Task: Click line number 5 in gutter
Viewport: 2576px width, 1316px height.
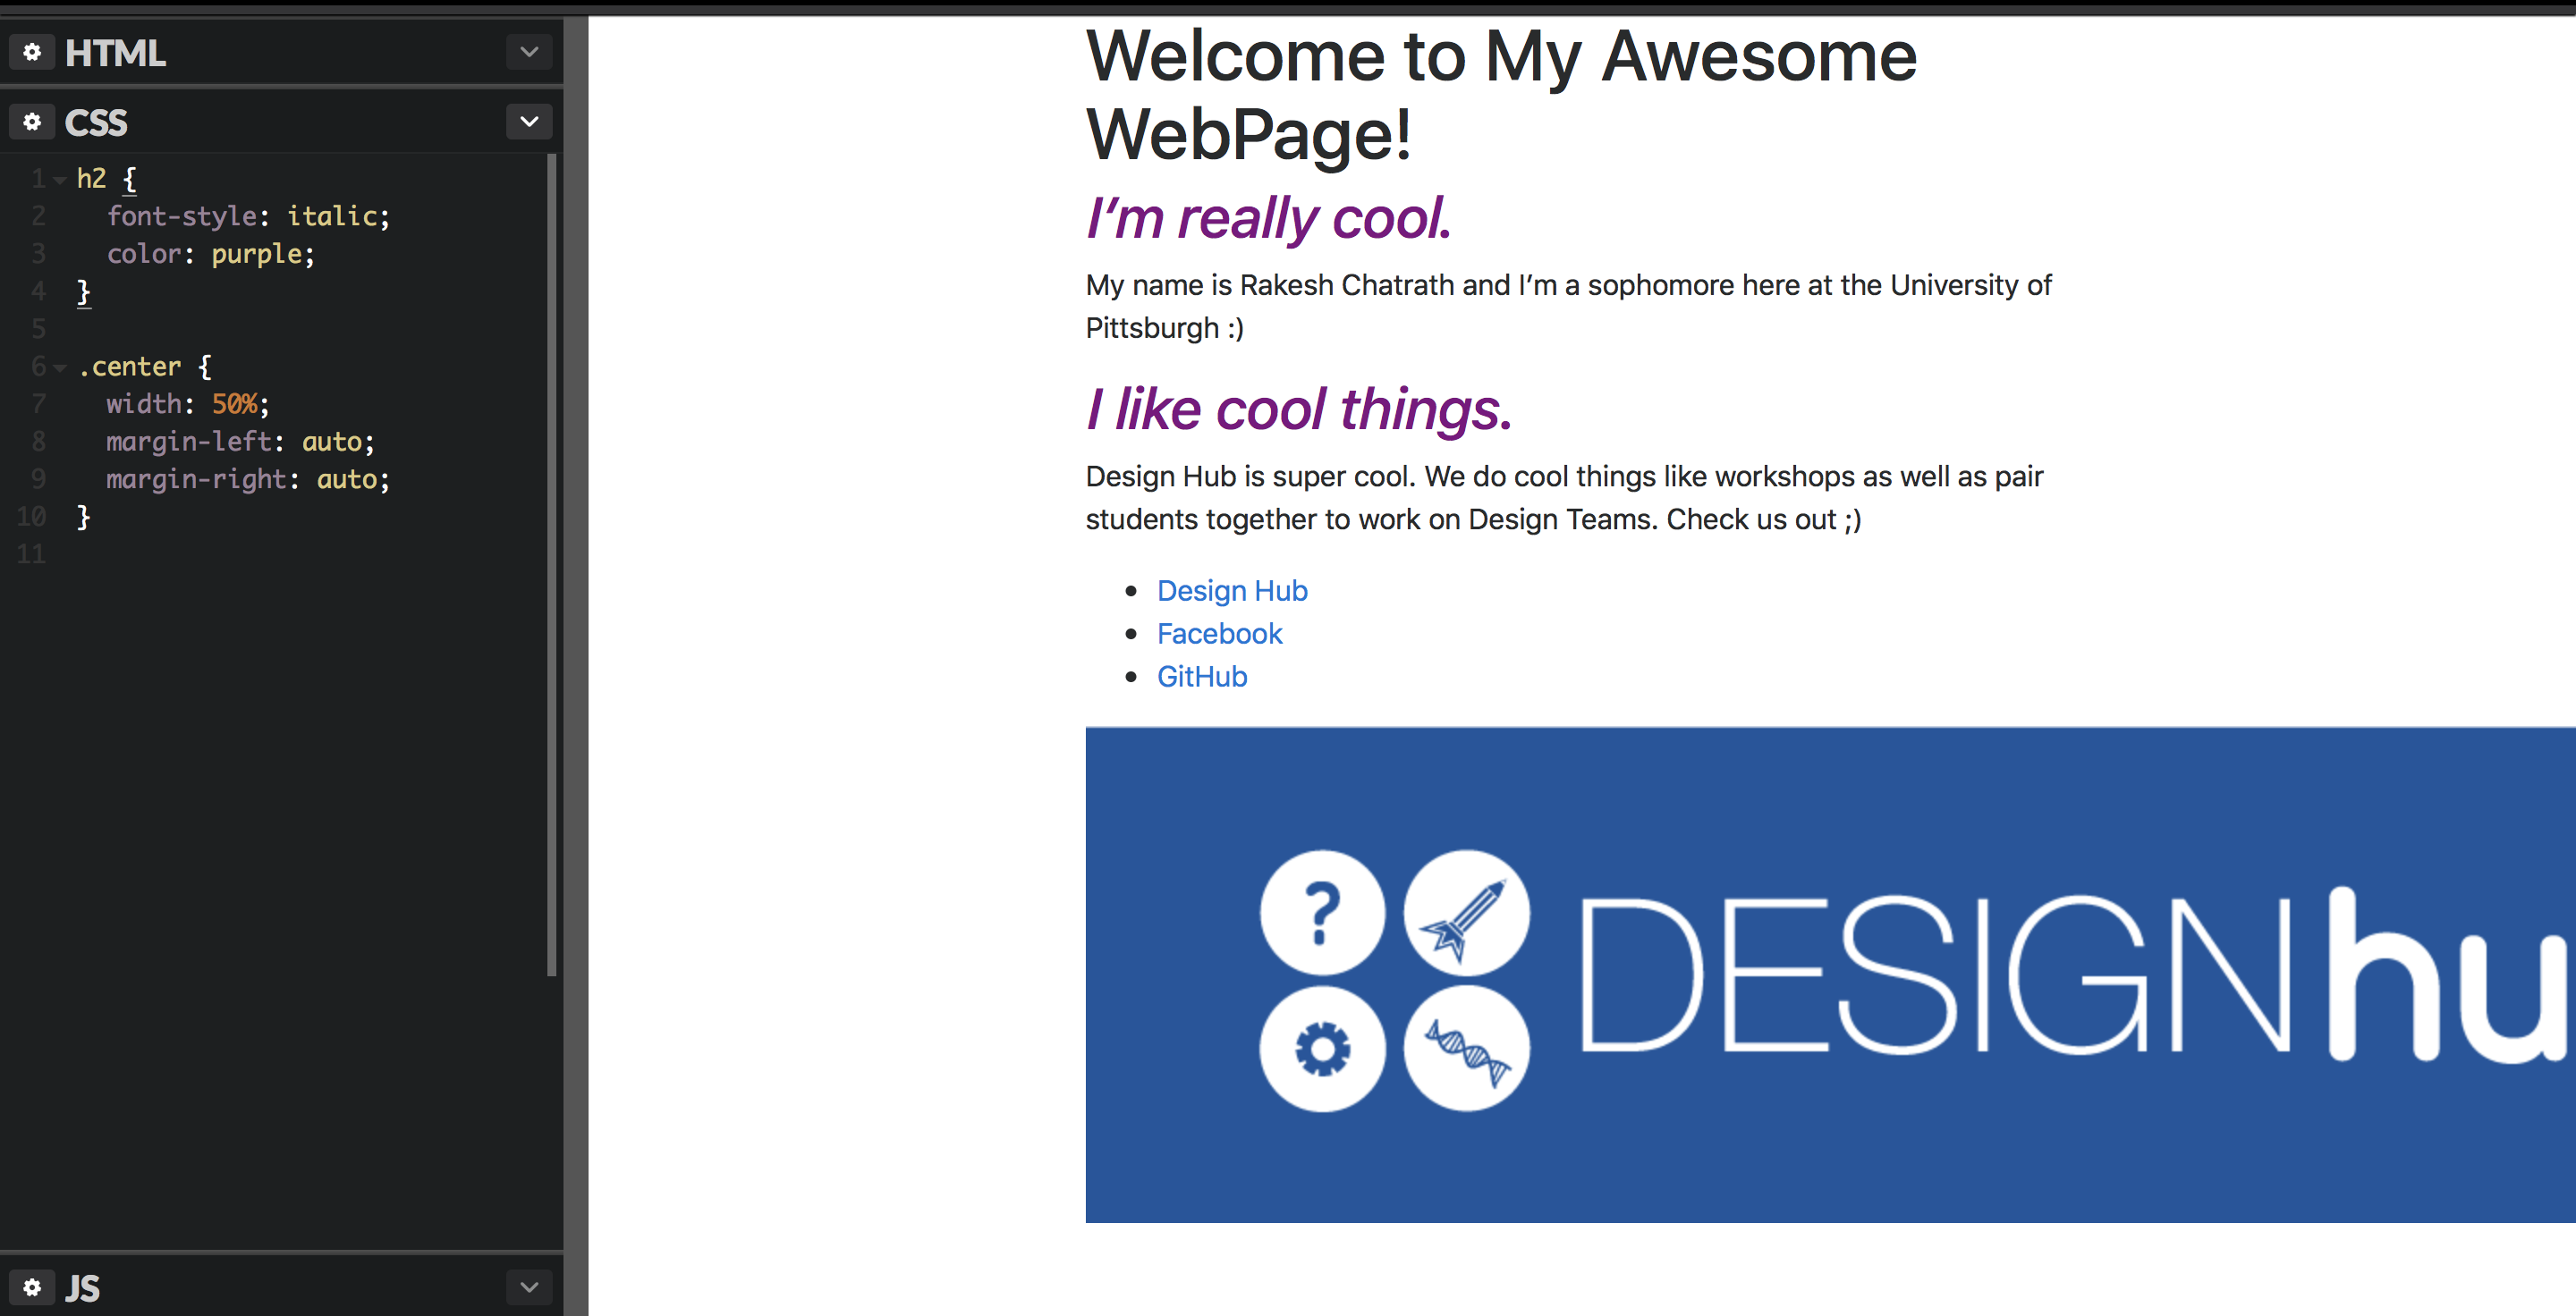Action: 38,329
